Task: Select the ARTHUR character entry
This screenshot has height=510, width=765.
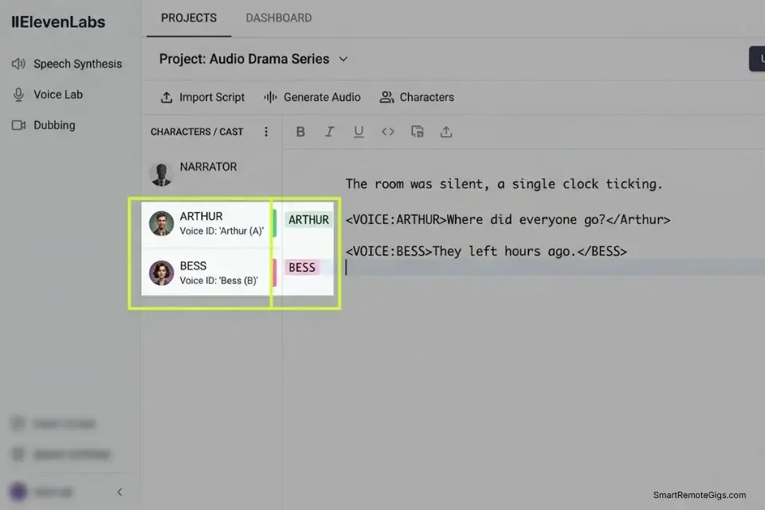Action: click(206, 223)
